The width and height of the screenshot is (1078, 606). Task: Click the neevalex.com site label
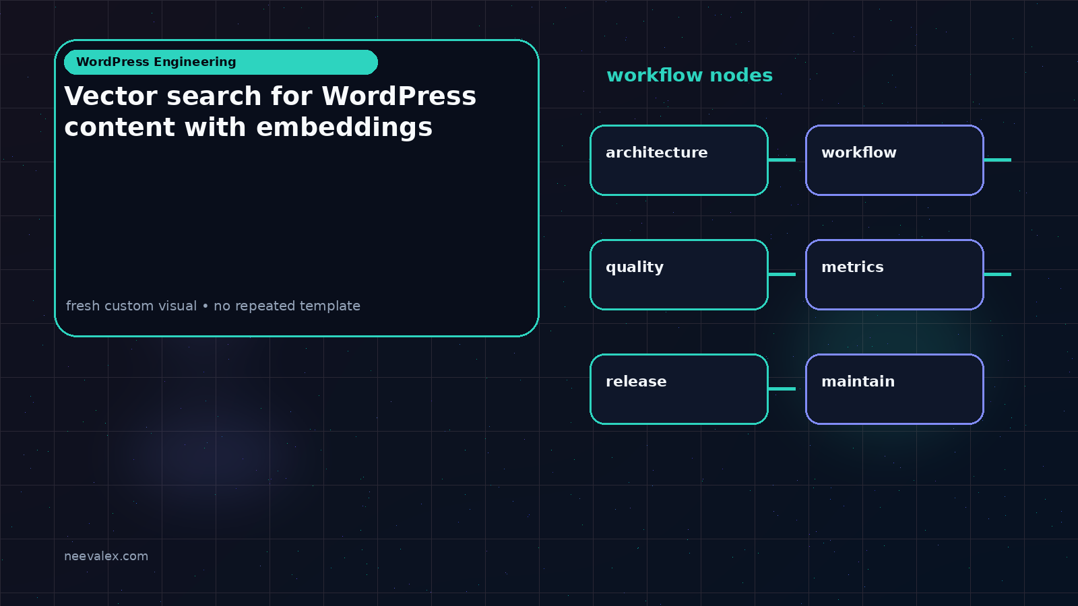tap(106, 556)
